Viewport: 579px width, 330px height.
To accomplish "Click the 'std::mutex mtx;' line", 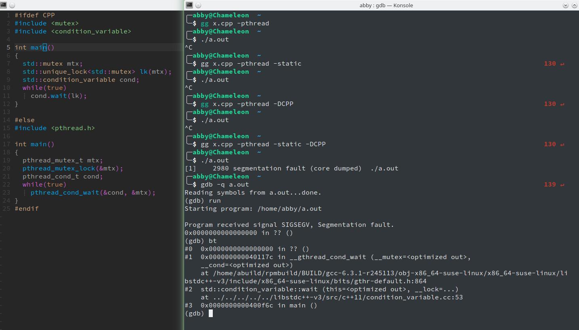I will pyautogui.click(x=52, y=64).
